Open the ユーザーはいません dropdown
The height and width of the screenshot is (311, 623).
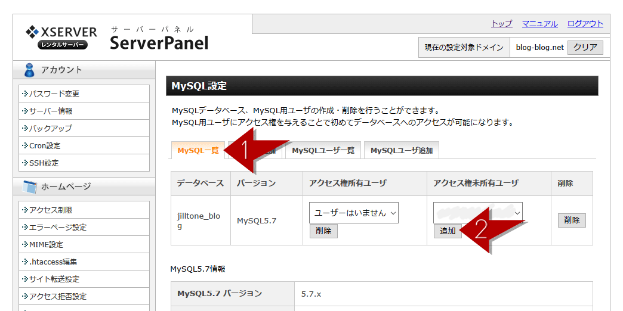pyautogui.click(x=354, y=213)
